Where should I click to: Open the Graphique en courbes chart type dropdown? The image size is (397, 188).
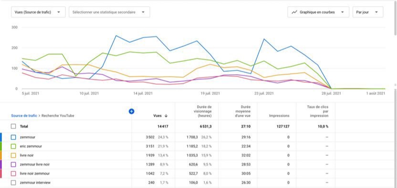pyautogui.click(x=318, y=12)
